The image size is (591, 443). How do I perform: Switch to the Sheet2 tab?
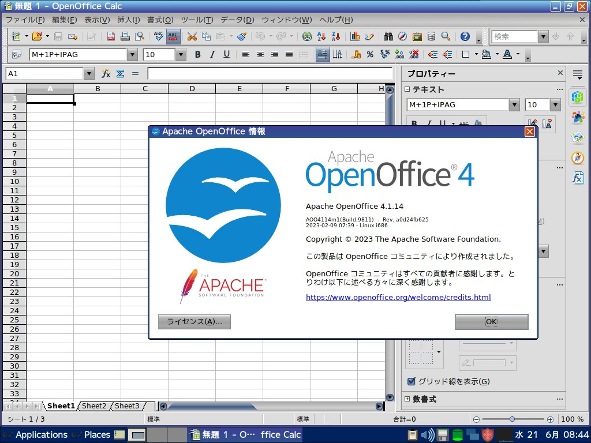pyautogui.click(x=94, y=406)
